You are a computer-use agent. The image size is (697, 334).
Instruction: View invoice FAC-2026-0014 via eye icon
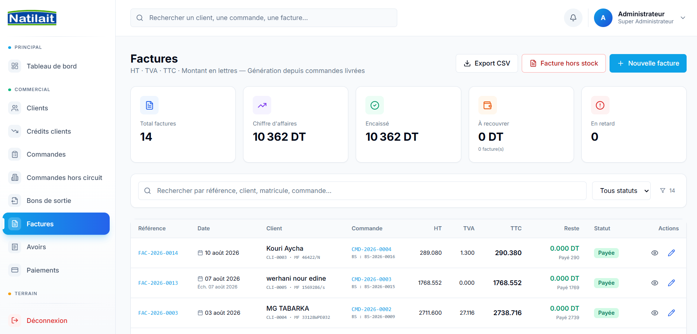[x=655, y=253]
